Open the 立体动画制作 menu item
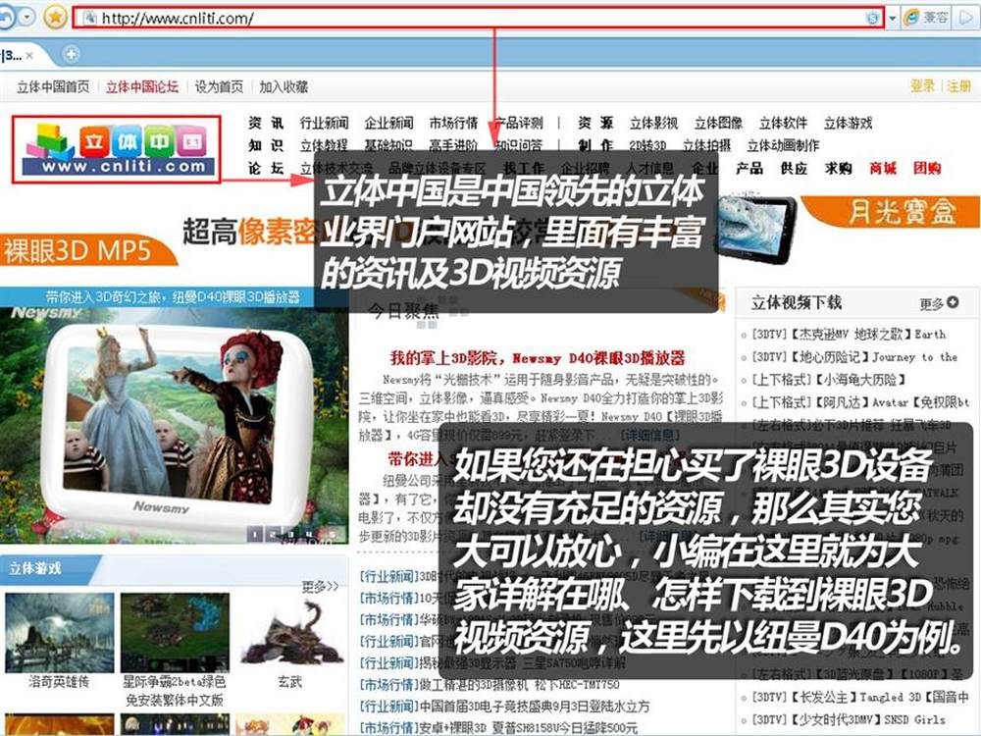This screenshot has height=736, width=981. 783,145
